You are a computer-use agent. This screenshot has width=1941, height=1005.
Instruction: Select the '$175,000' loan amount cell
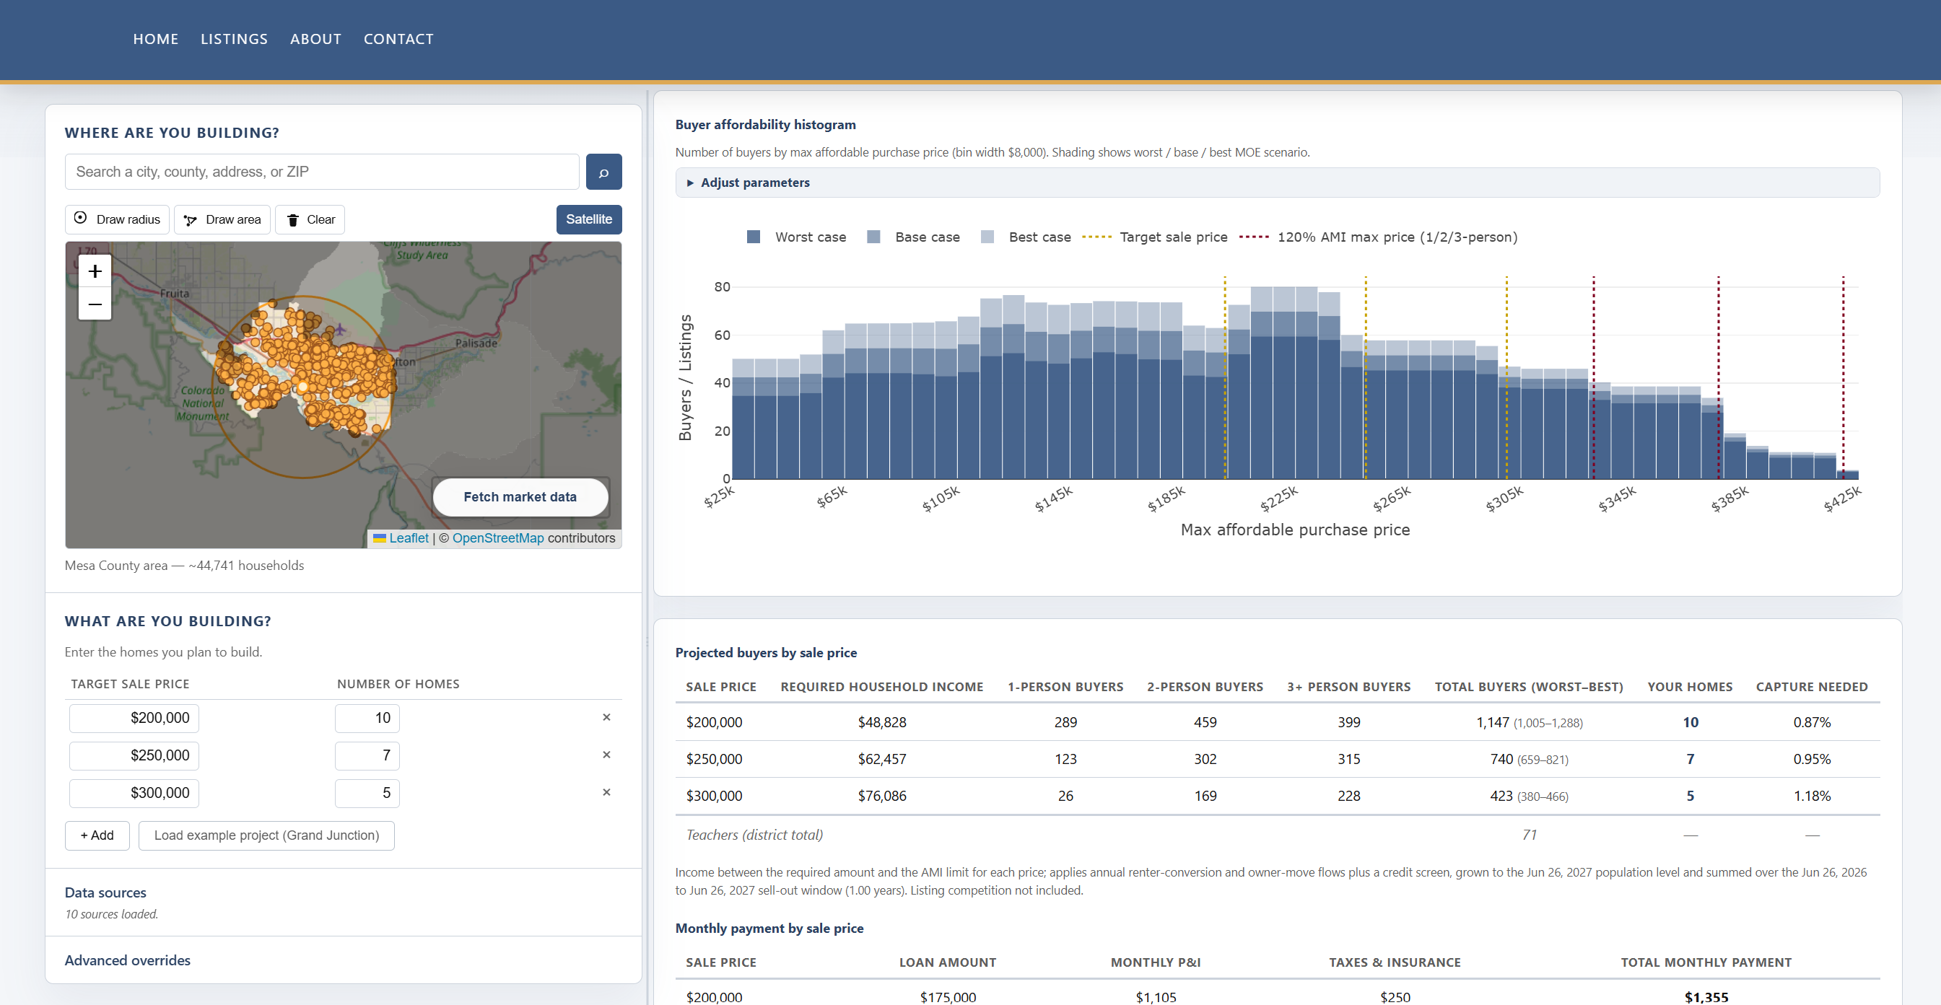tap(947, 997)
